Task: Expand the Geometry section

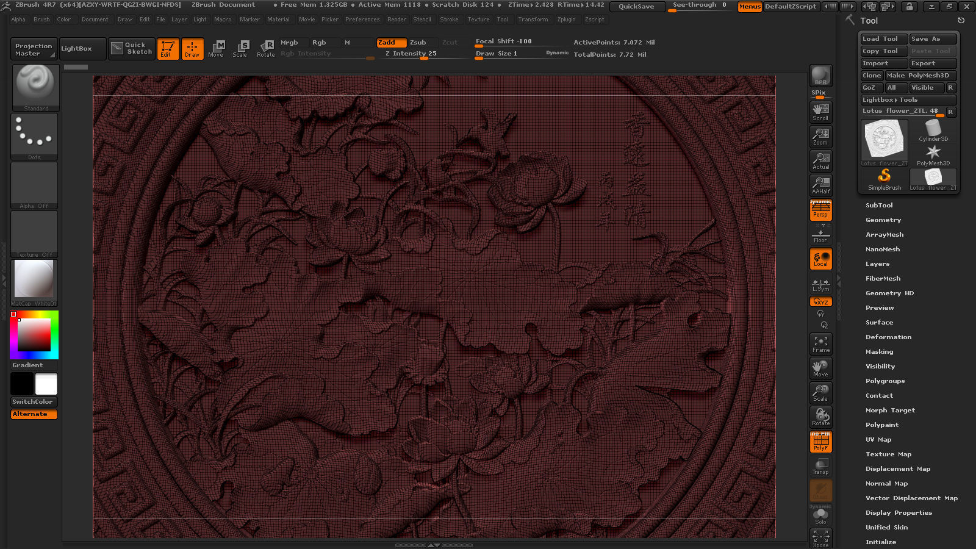Action: (x=883, y=220)
